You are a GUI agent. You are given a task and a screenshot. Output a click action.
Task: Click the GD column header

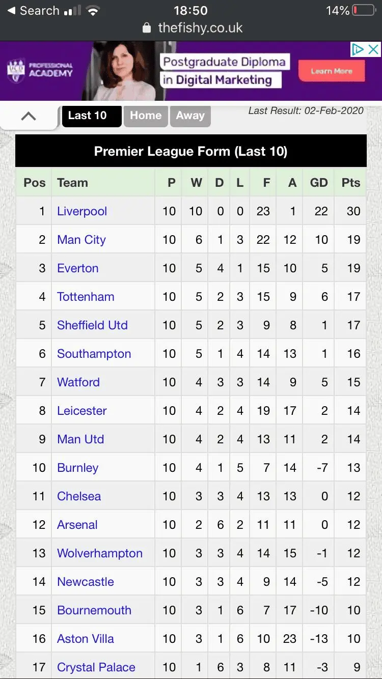[x=319, y=183]
